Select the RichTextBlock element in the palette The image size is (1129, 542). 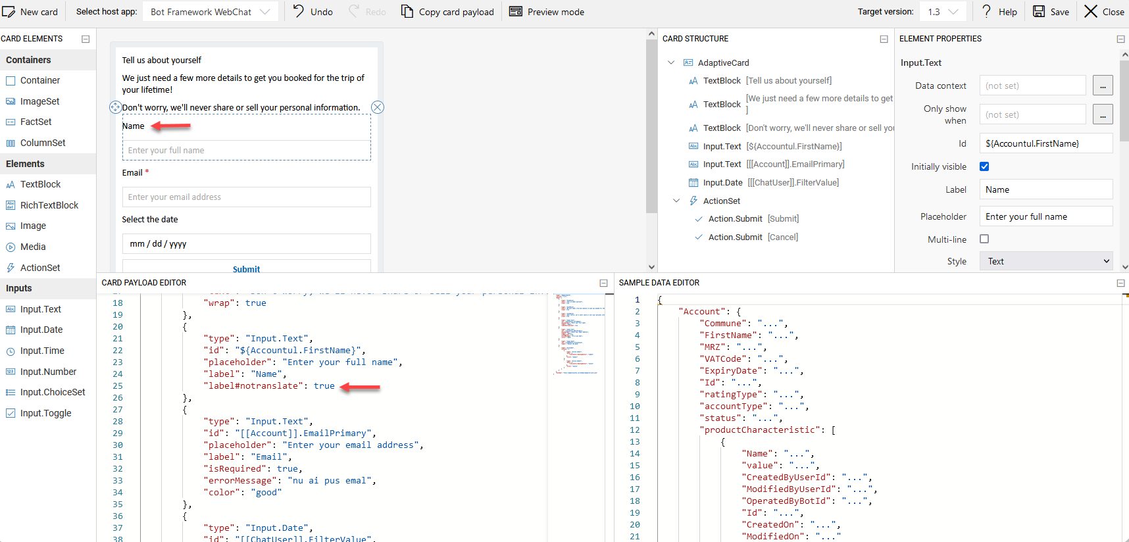coord(48,205)
